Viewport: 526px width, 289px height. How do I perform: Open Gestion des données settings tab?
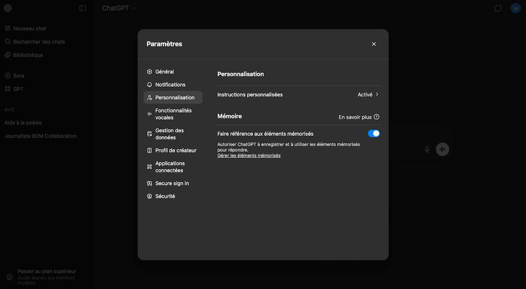173,134
